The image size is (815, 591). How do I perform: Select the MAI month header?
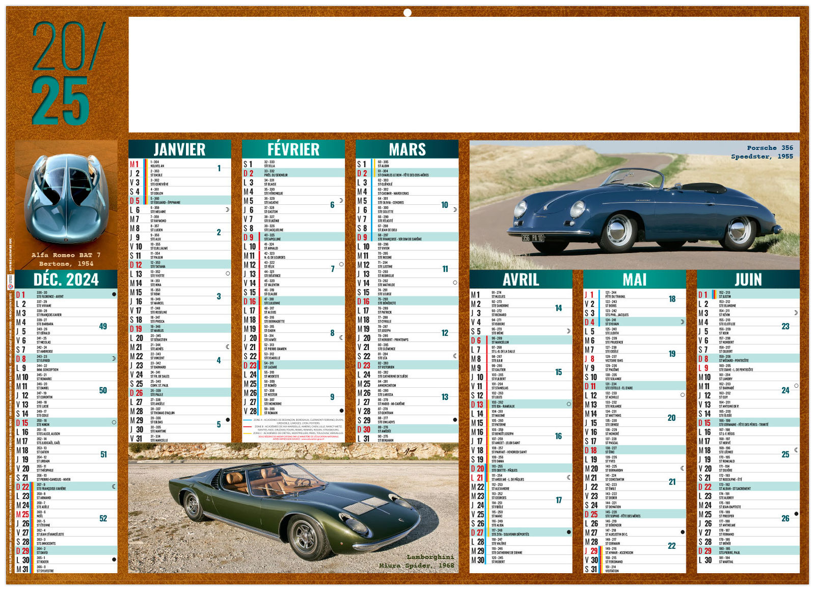(635, 280)
